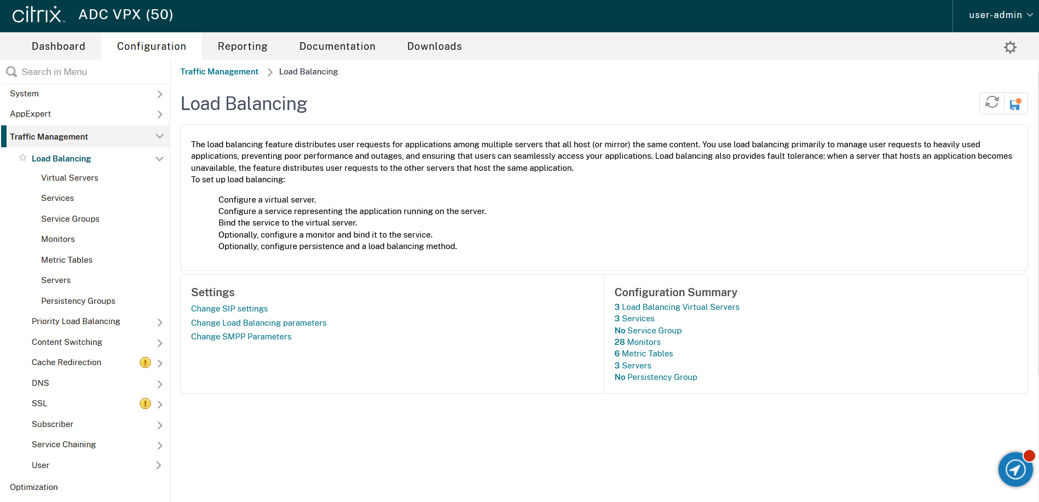Open the No Service Group link
The image size is (1039, 502).
(648, 331)
